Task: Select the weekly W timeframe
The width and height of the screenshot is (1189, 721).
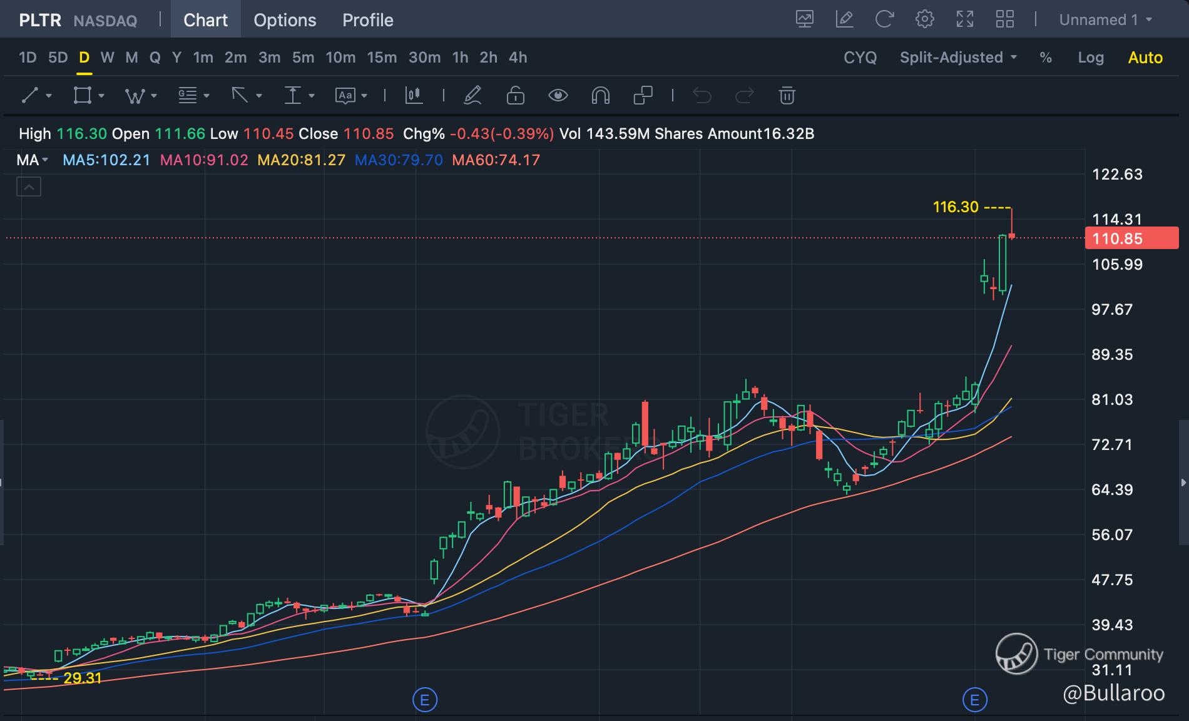Action: [107, 58]
